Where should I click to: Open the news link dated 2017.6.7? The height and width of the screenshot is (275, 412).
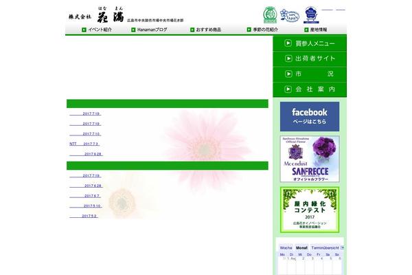click(85, 196)
